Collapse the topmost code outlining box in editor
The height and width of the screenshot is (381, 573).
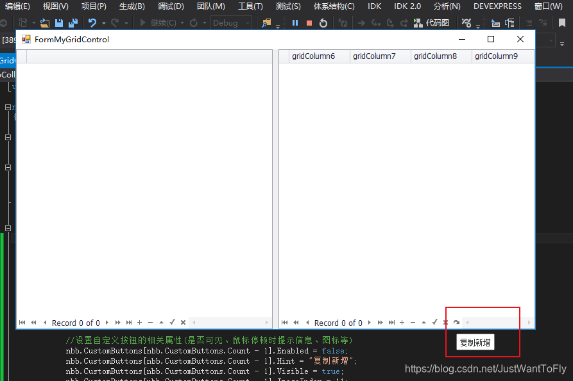coord(8,107)
